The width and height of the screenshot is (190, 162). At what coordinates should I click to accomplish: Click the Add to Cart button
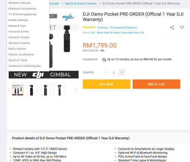coord(156,84)
